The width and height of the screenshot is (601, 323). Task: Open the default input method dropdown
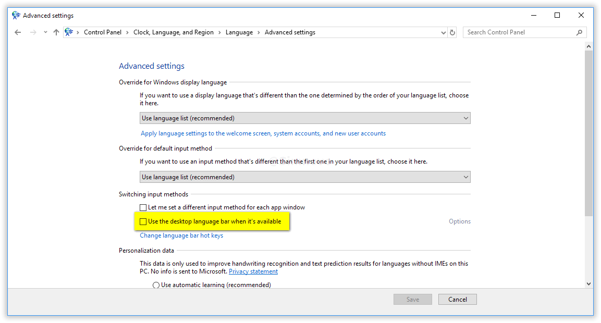[x=305, y=177]
